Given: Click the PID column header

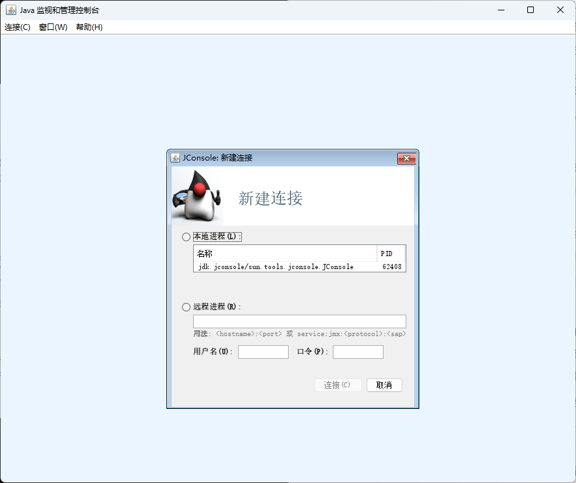Looking at the screenshot, I should (391, 254).
